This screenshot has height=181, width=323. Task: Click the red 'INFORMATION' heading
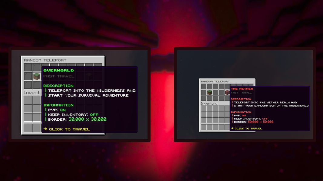(x=241, y=112)
